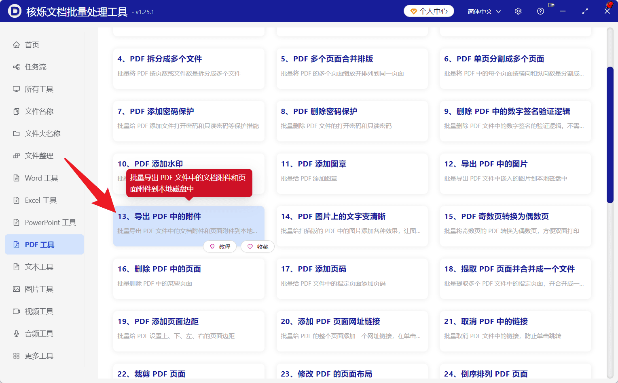Open tool 4 PDF 拆分成多个文件

click(189, 69)
